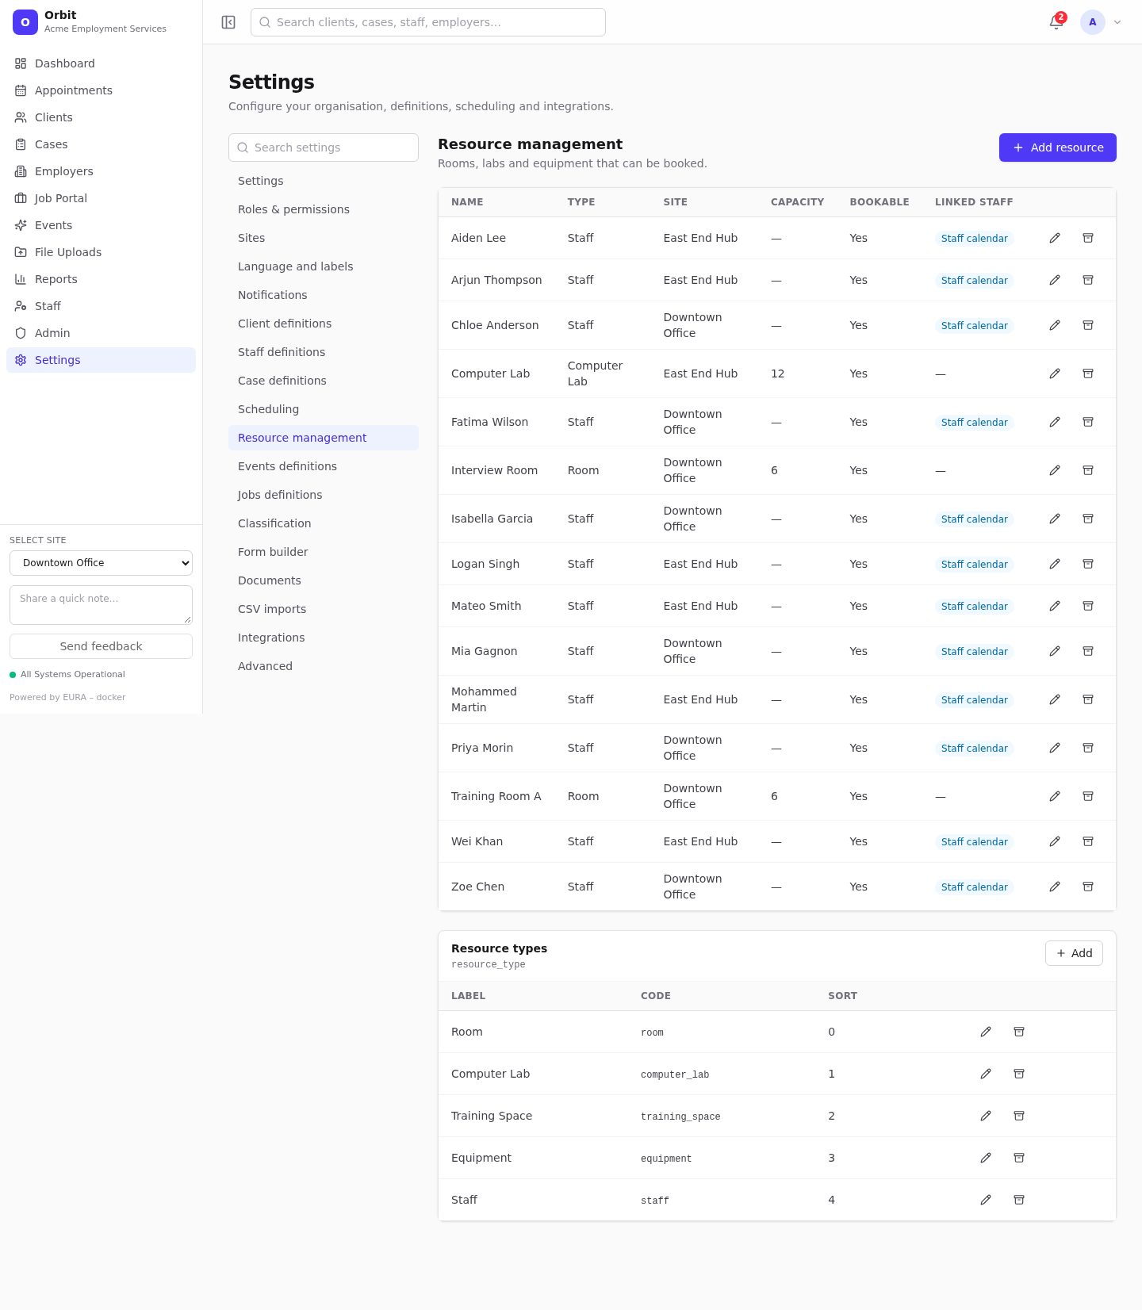Screen dimensions: 1142x1310
Task: Archive the Interview Room resource
Action: click(1088, 470)
